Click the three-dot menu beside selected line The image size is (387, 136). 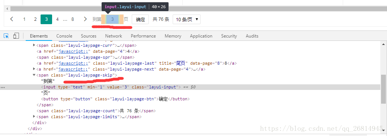click(x=2, y=87)
